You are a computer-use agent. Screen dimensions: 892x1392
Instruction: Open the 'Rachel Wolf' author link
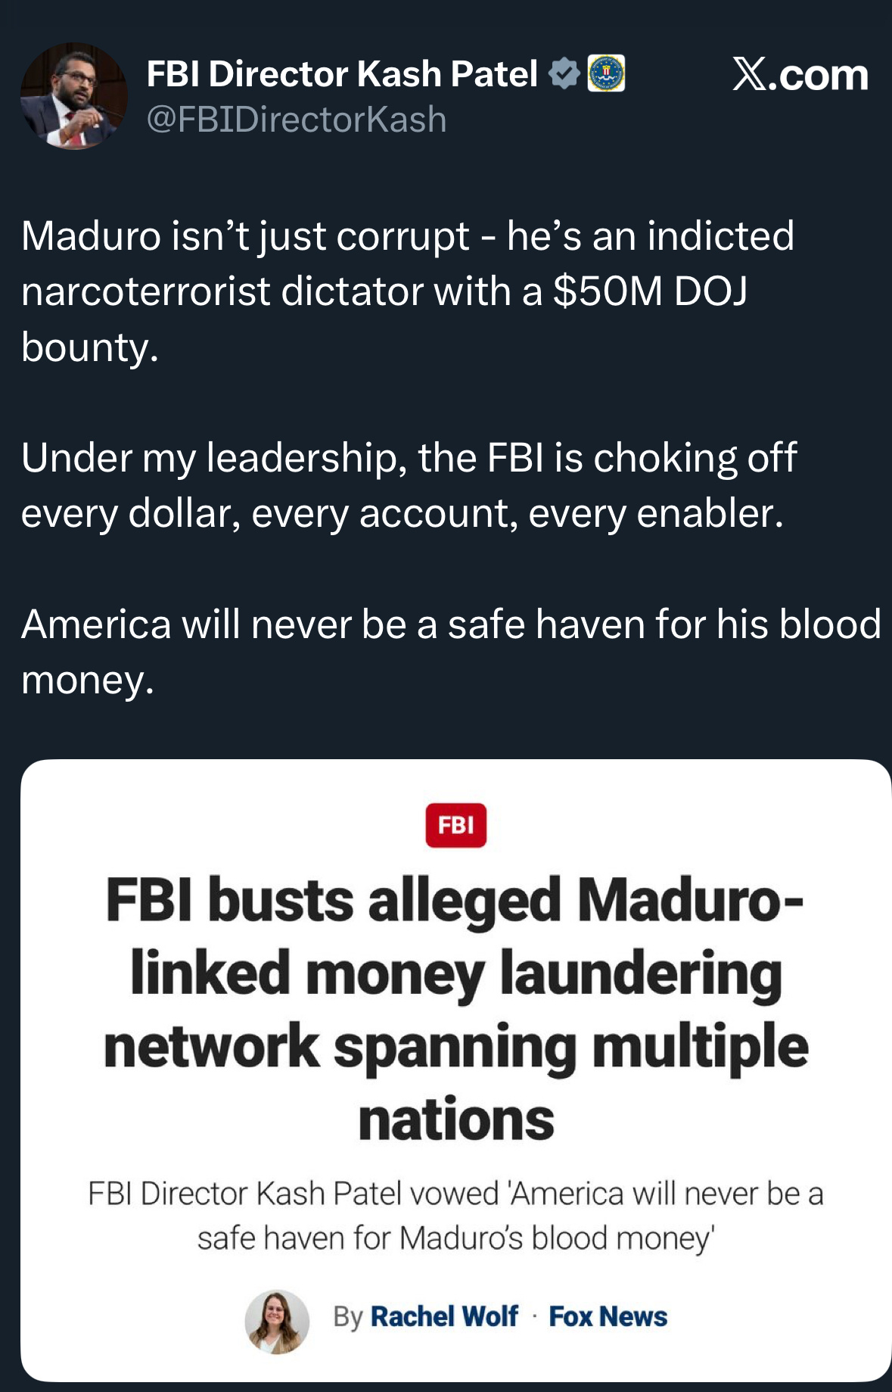444,1317
